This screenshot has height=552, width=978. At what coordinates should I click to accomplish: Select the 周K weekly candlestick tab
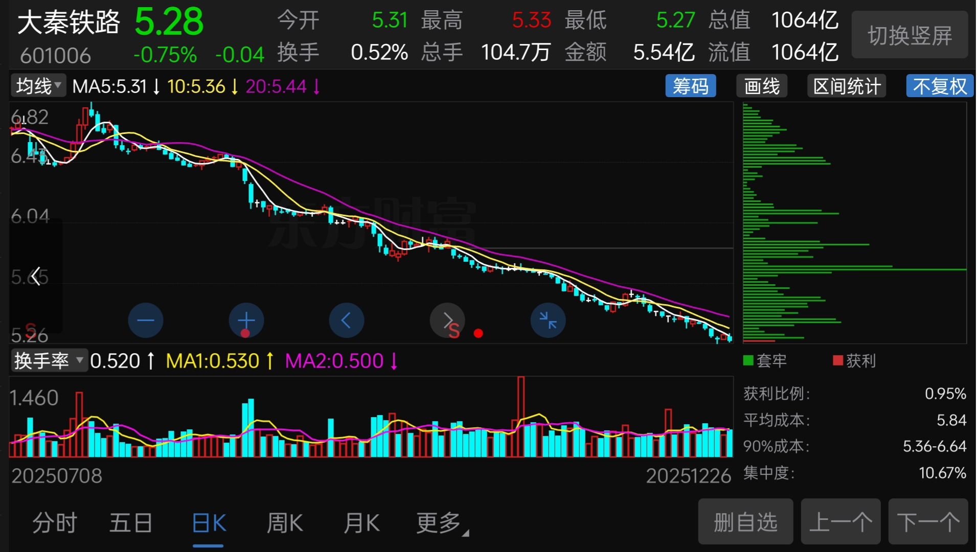tap(285, 523)
